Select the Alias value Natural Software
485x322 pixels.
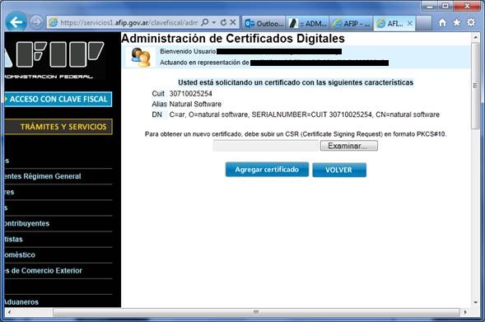coord(195,105)
